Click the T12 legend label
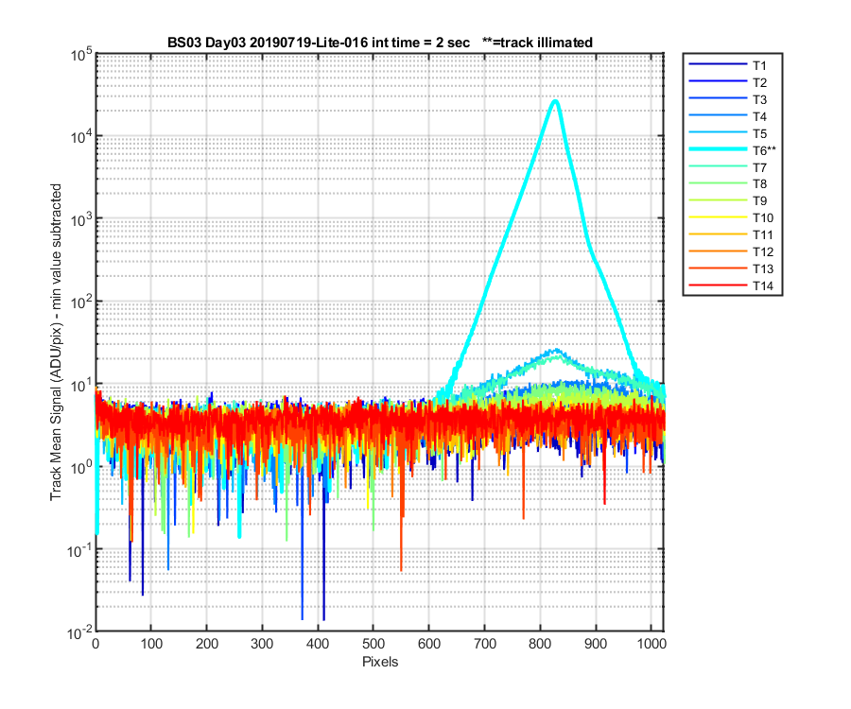This screenshot has height=709, width=851. [762, 251]
